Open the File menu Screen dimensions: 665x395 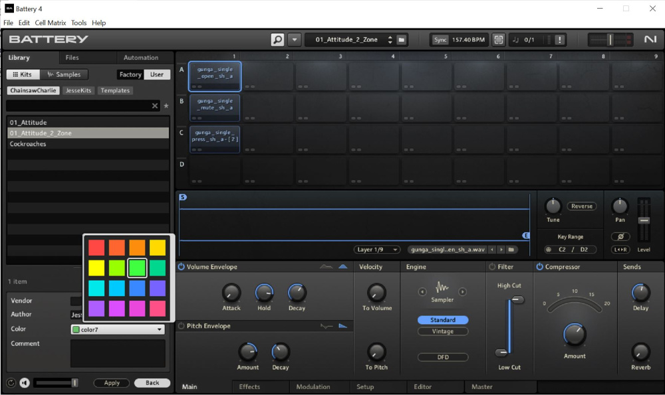8,23
